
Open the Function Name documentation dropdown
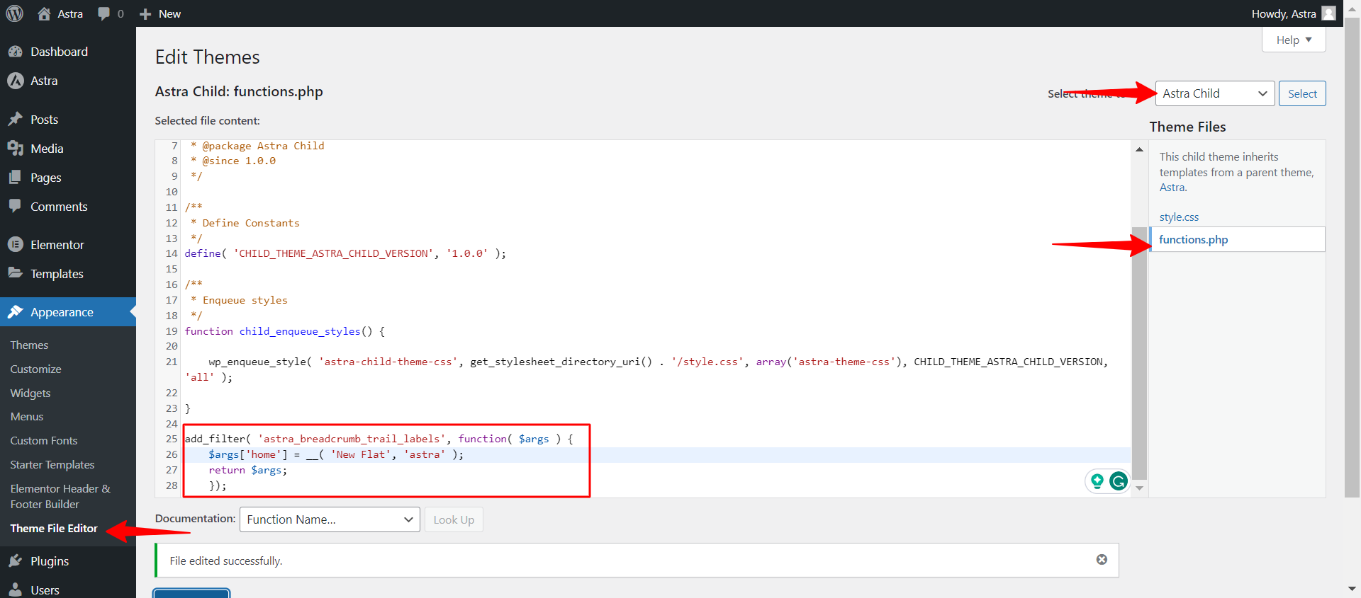(x=330, y=519)
